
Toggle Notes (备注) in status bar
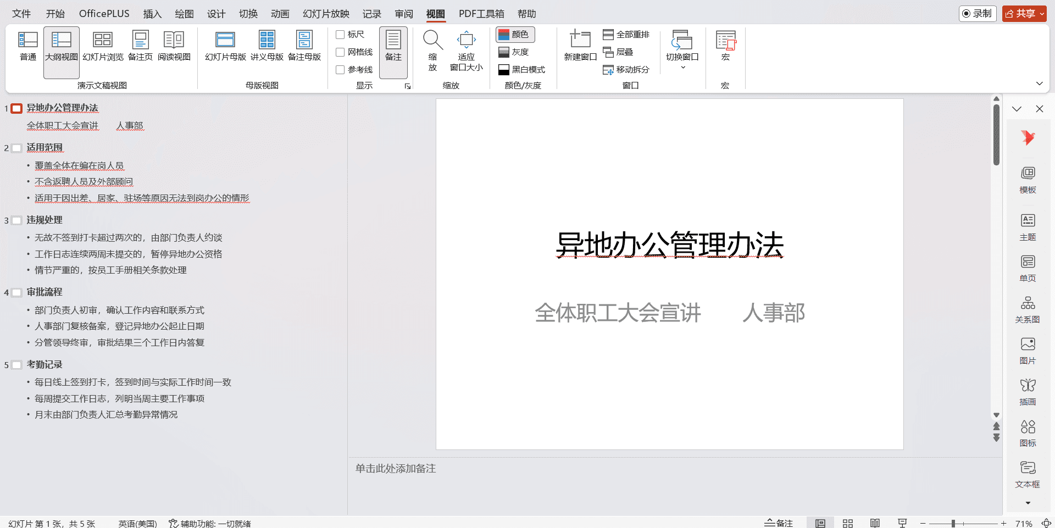779,523
